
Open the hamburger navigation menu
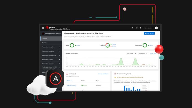click(x=43, y=28)
